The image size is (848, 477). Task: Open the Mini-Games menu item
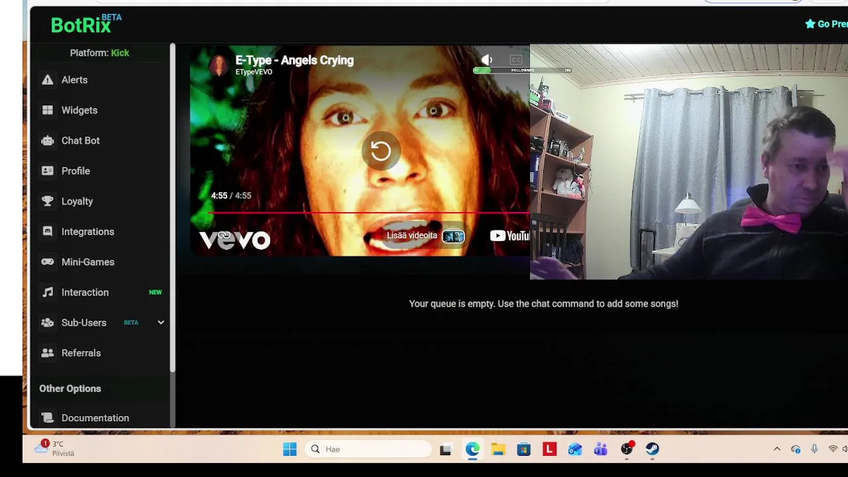(88, 262)
